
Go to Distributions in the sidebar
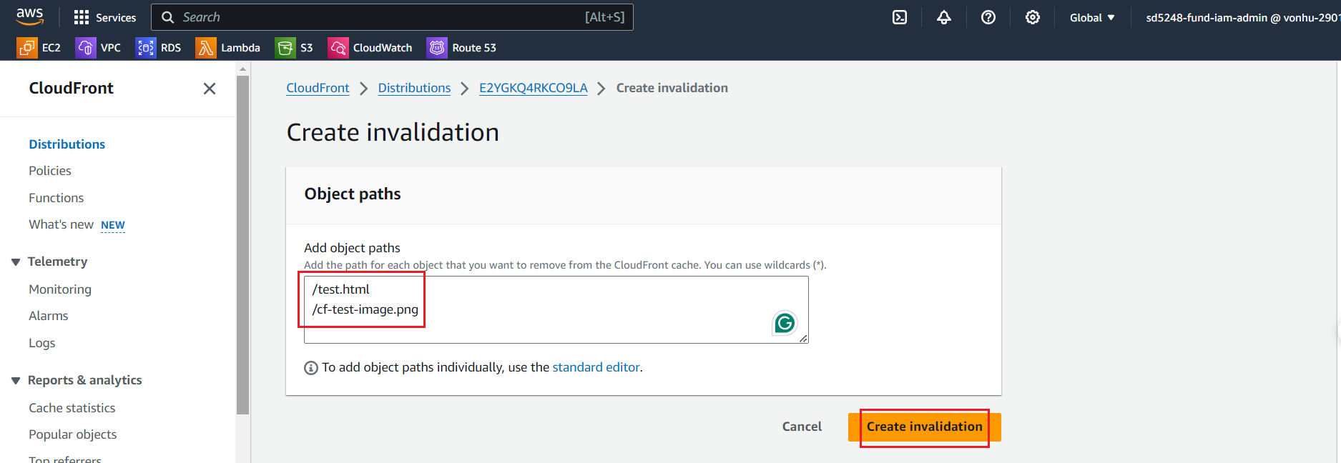pos(67,144)
